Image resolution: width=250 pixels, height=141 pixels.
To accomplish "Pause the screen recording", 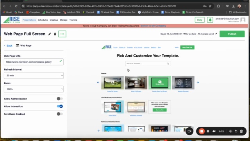I will 208,131.
